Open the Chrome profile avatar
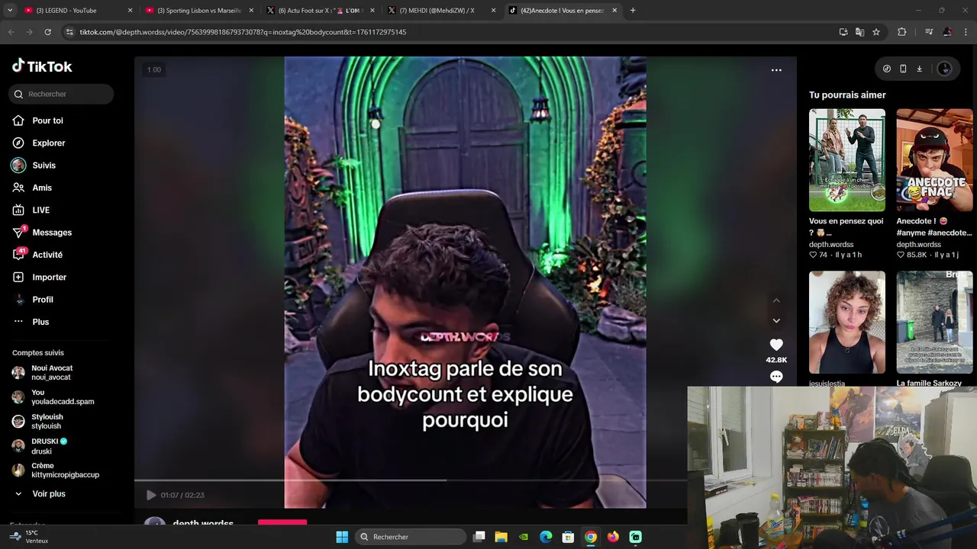The width and height of the screenshot is (977, 549). point(947,32)
